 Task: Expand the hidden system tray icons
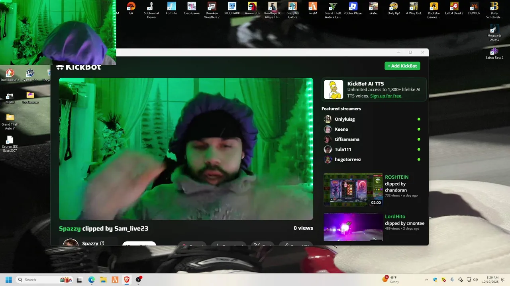[x=426, y=280]
